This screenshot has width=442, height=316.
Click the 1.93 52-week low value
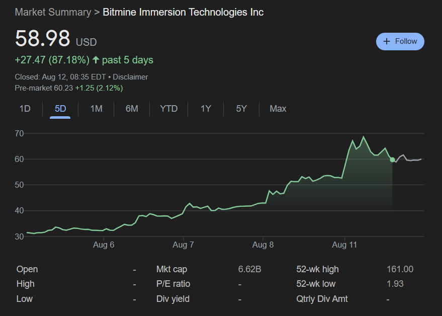click(x=395, y=284)
